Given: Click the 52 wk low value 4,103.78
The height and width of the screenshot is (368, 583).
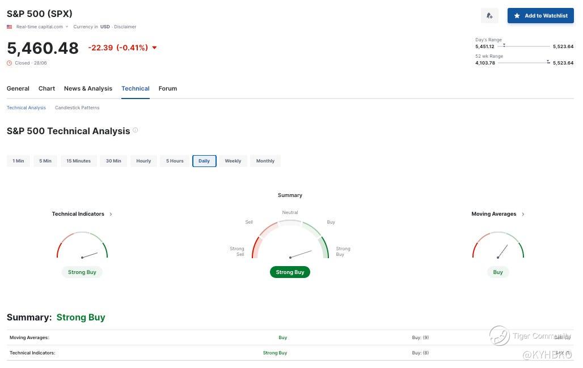Looking at the screenshot, I should [x=485, y=63].
